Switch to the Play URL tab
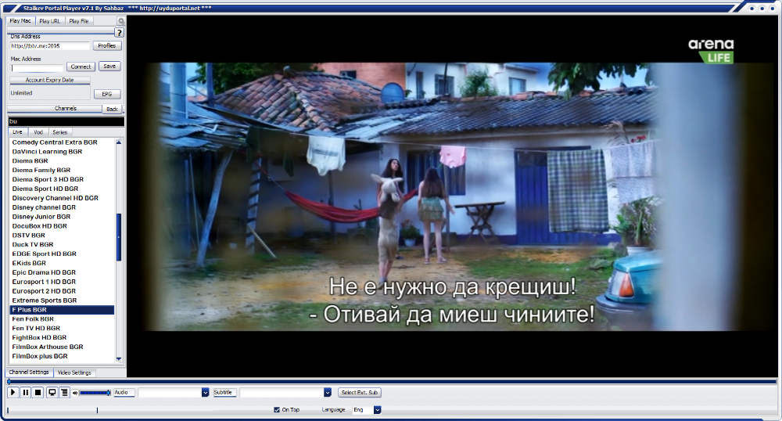782x421 pixels. tap(50, 21)
